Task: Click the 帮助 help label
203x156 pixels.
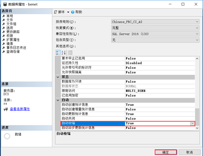Action: point(79,12)
